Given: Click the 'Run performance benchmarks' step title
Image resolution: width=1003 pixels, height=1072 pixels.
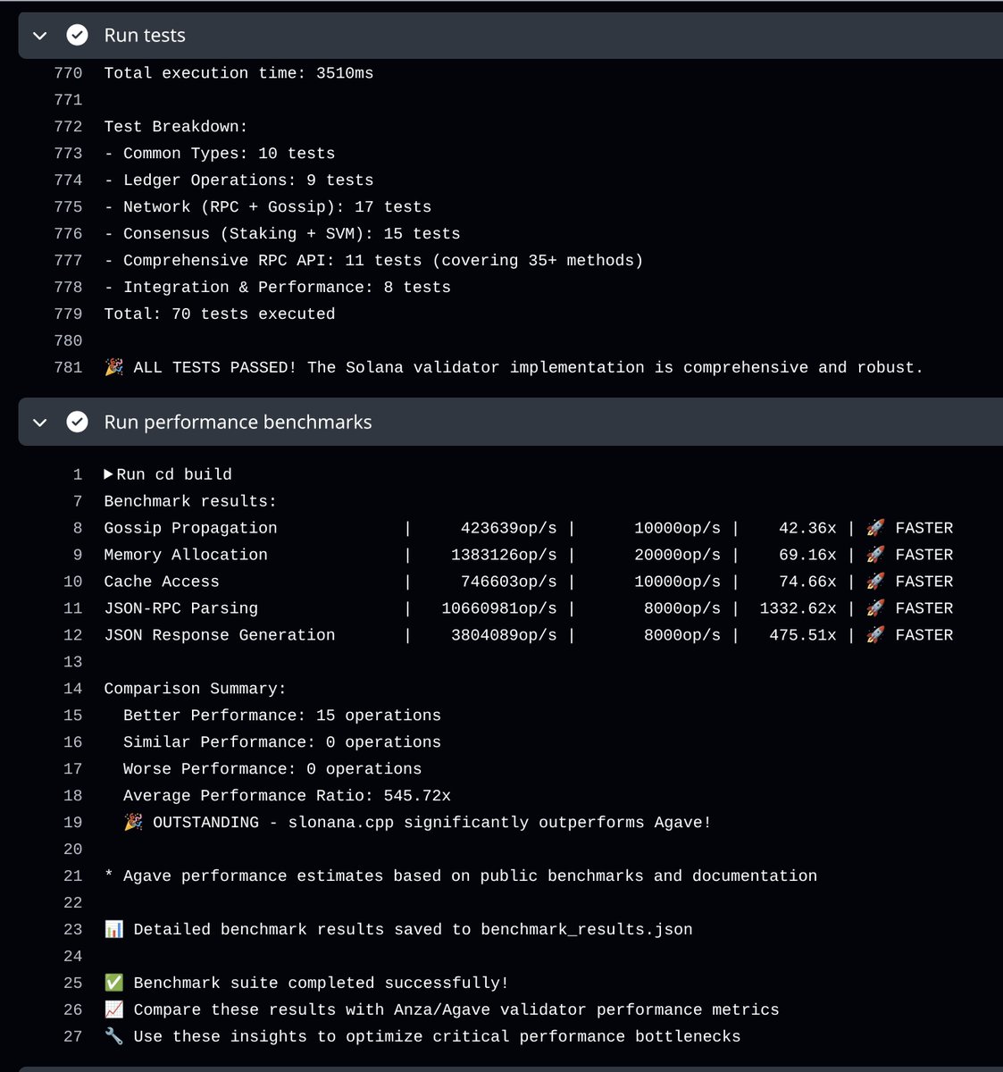Looking at the screenshot, I should [238, 422].
